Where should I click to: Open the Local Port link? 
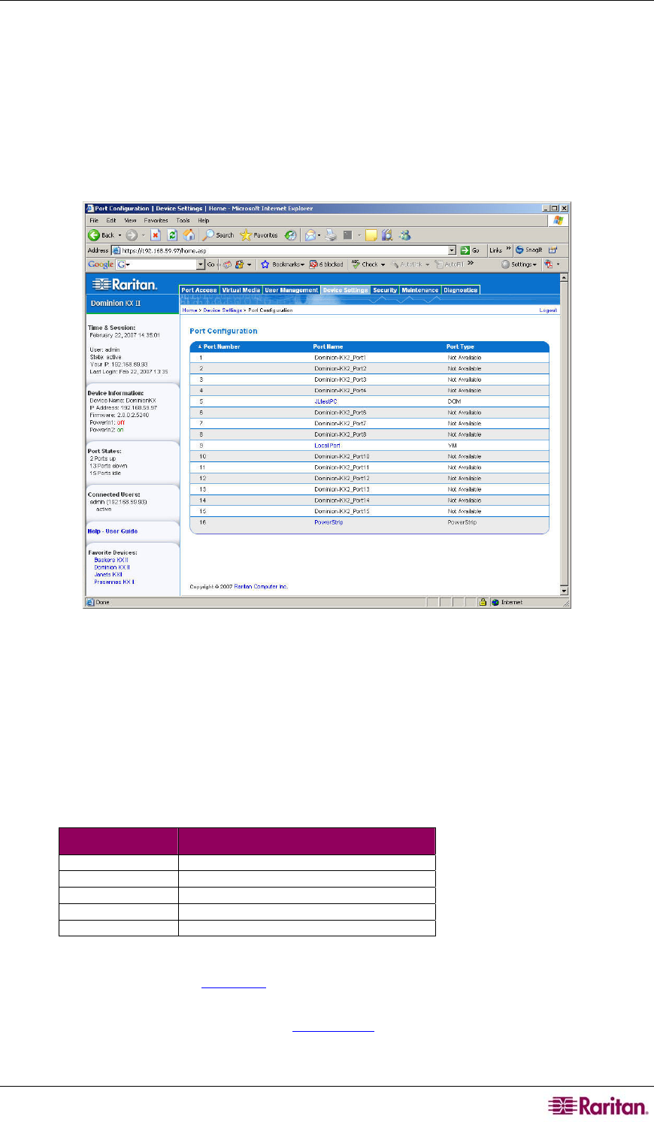327,446
